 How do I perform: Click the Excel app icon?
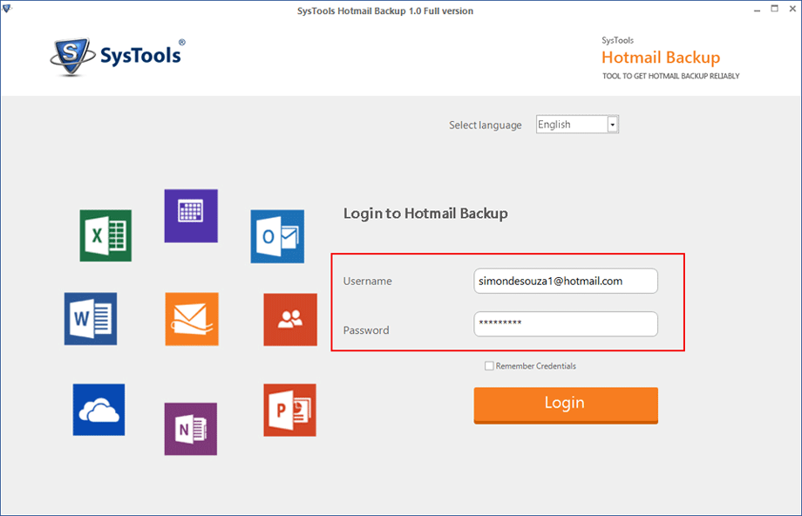point(105,235)
